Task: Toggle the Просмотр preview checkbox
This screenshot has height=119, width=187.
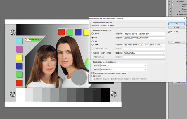Action: click(169, 32)
